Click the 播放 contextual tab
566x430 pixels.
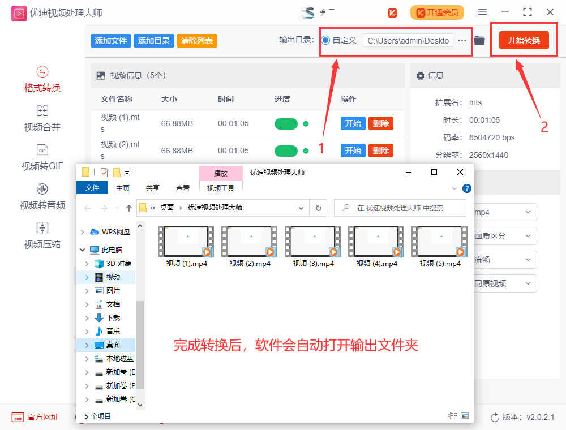pyautogui.click(x=221, y=173)
